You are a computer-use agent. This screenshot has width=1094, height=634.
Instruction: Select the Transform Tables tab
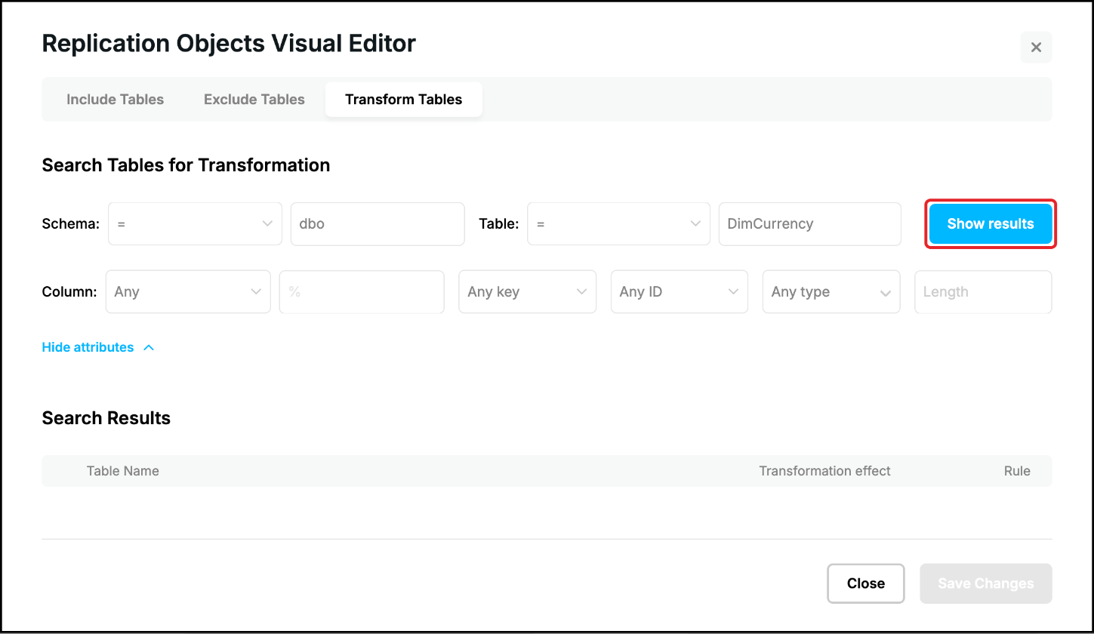click(403, 100)
